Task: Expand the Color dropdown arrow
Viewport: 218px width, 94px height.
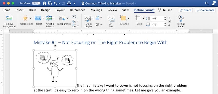Action: 43,18
